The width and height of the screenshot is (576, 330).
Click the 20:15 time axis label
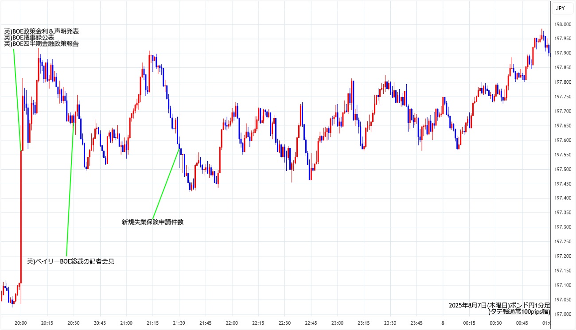point(47,323)
